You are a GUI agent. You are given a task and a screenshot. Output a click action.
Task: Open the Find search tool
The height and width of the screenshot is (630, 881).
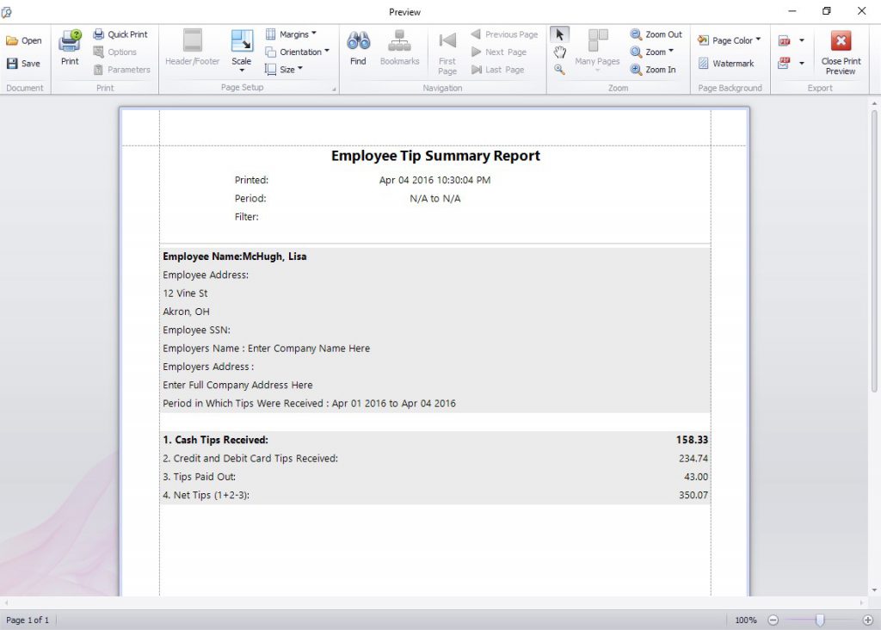pyautogui.click(x=358, y=50)
